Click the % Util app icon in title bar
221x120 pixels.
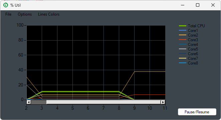6,5
